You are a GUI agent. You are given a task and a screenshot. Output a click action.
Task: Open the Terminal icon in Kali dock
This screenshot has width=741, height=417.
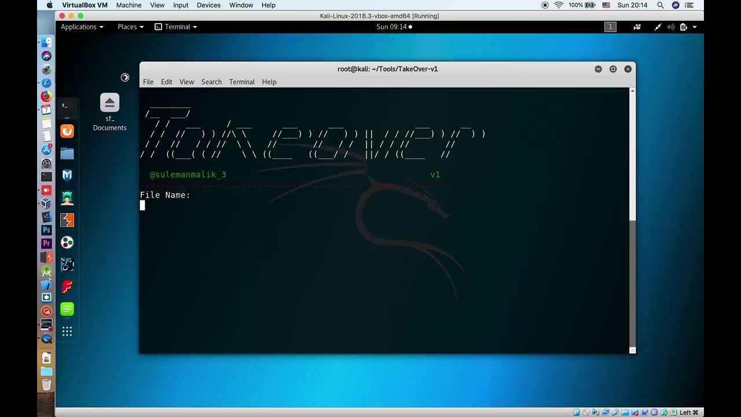(67, 107)
